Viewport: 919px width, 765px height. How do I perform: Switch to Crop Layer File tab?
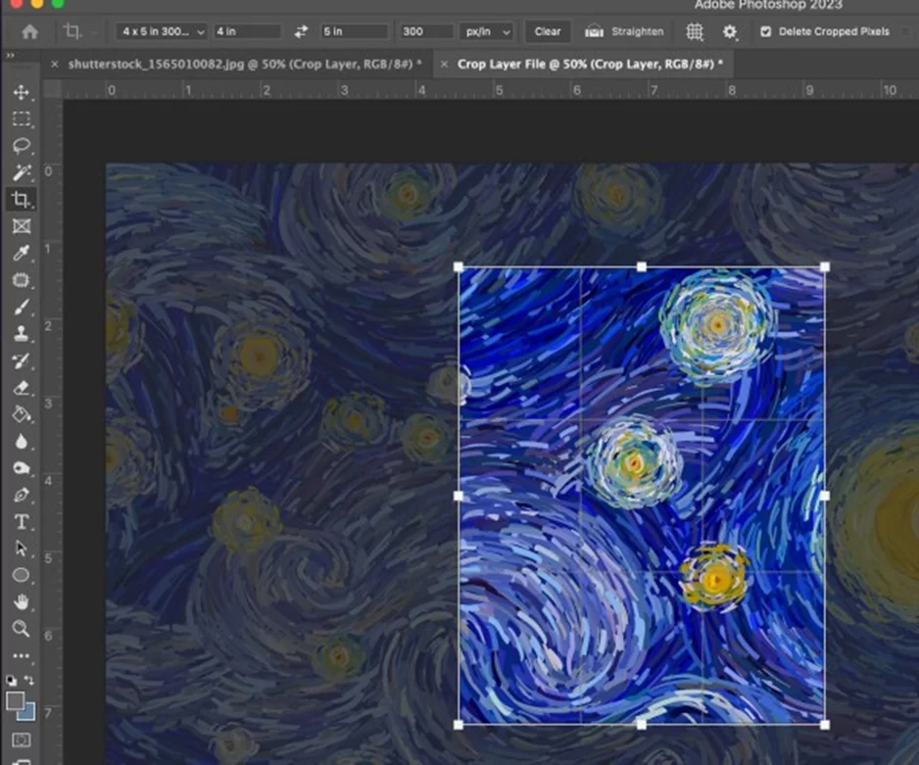[x=590, y=64]
